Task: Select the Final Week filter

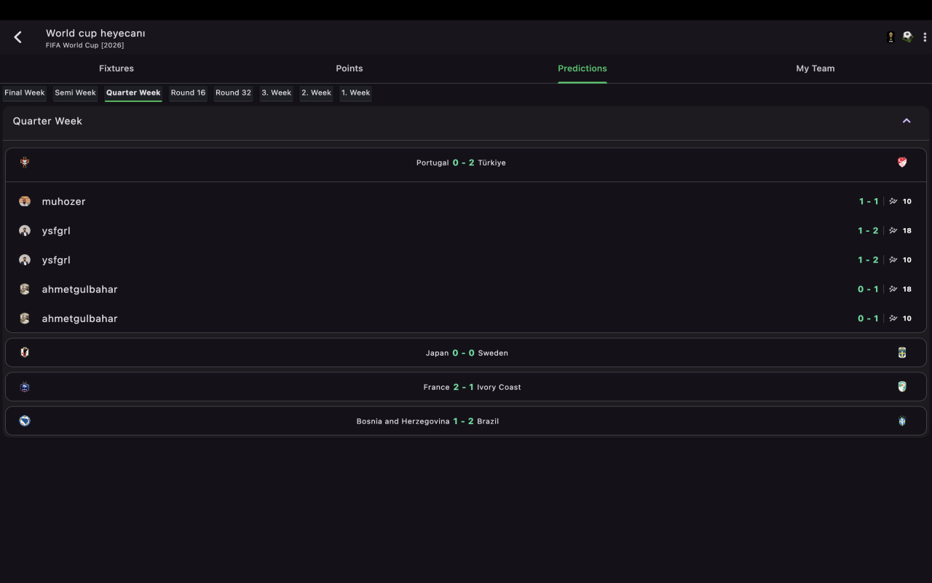Action: pos(25,93)
